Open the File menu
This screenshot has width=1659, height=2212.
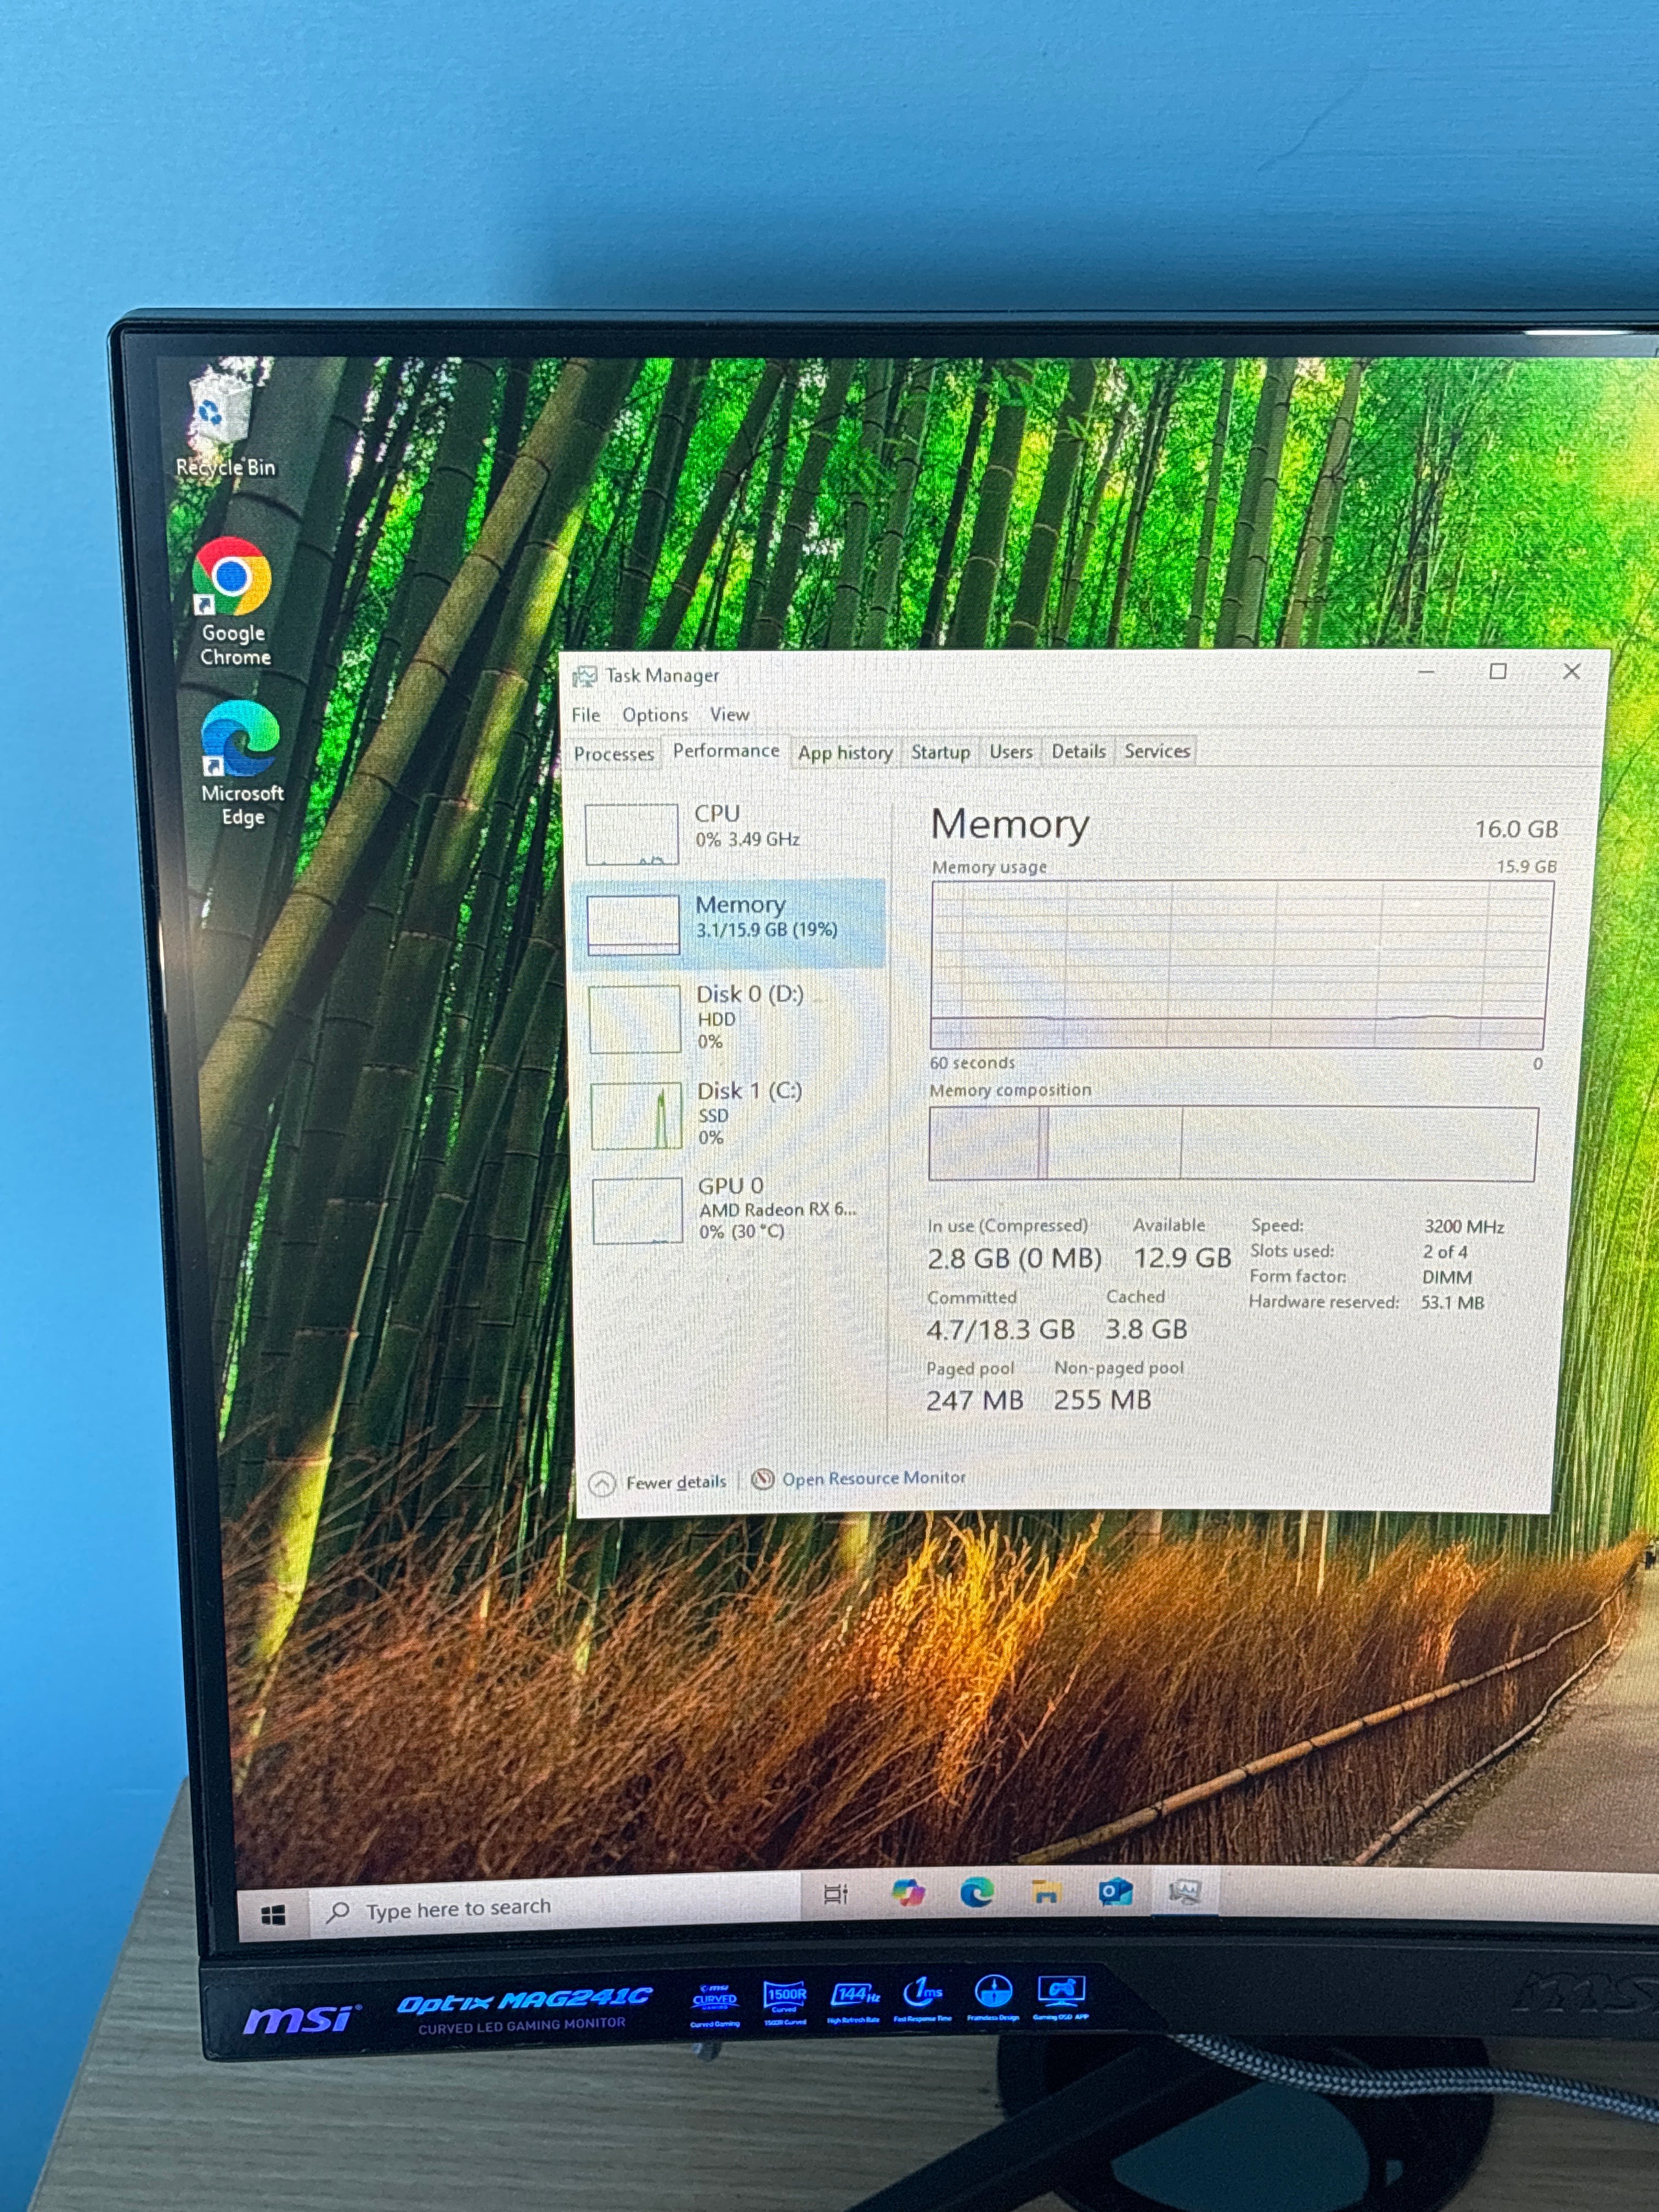(x=586, y=715)
